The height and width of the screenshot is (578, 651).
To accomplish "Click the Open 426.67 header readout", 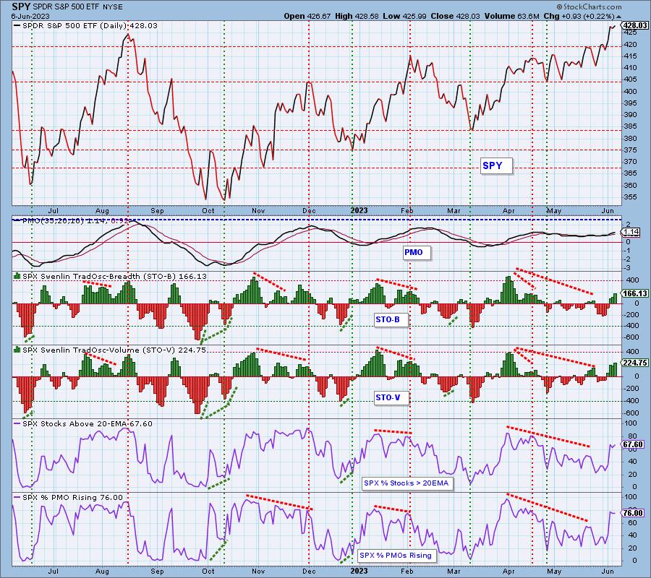I will click(x=307, y=16).
